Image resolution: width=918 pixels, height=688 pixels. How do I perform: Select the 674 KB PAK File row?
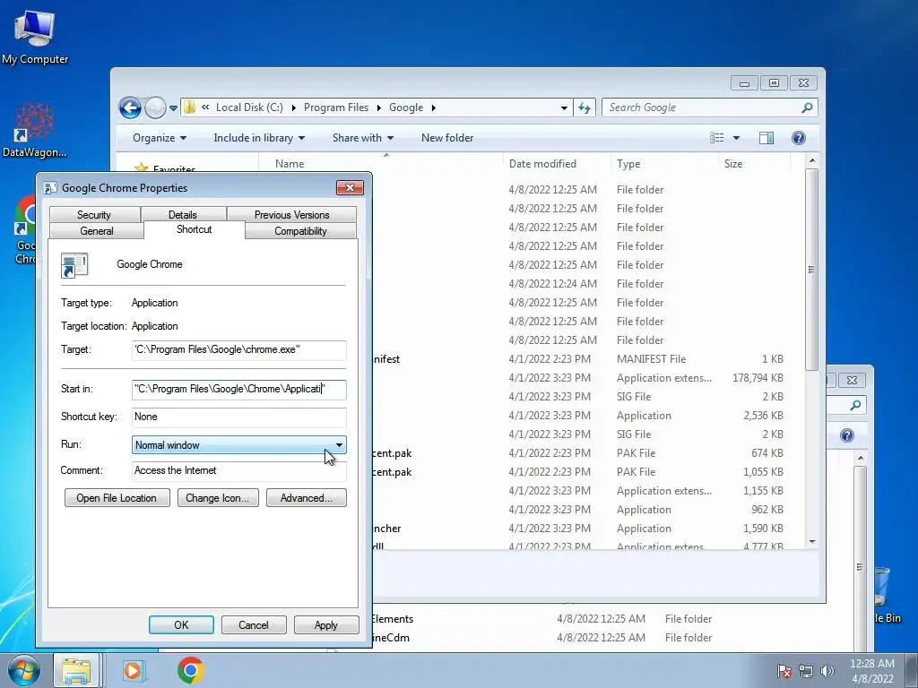(x=585, y=452)
